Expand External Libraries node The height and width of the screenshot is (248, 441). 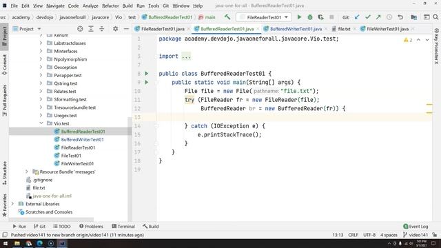click(12, 204)
